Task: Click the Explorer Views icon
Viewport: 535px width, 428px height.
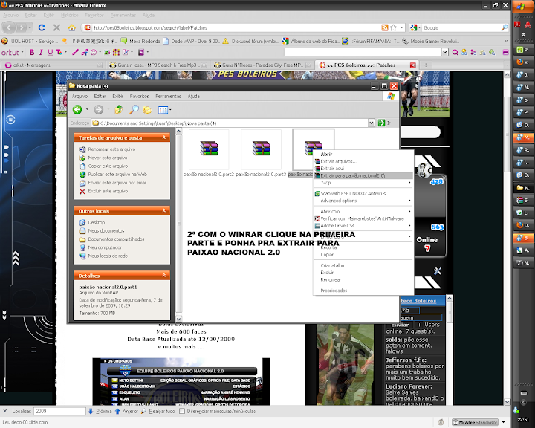Action: point(163,109)
